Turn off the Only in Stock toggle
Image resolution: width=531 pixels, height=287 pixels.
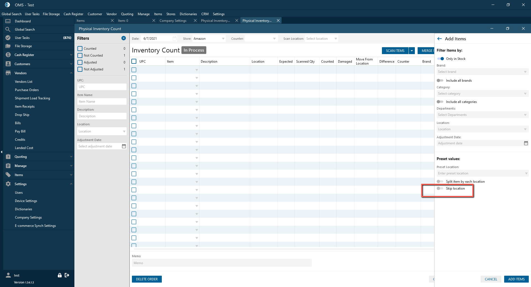point(440,59)
